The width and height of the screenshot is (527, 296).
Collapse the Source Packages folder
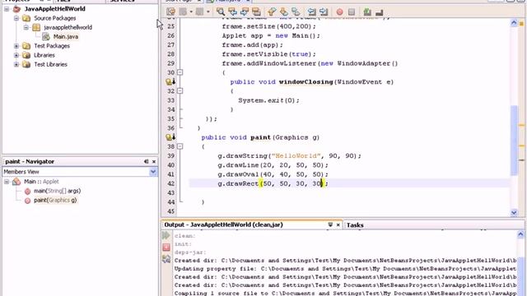tap(16, 18)
